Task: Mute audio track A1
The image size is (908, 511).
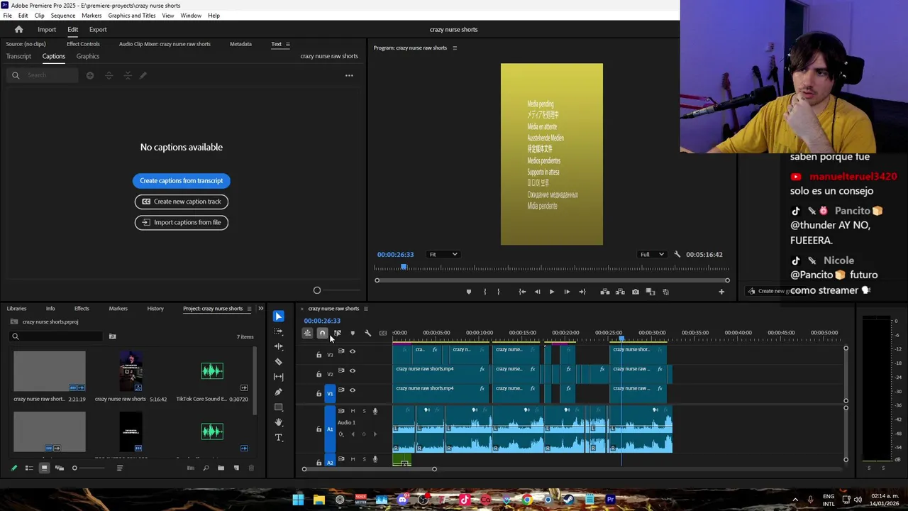Action: 353,411
